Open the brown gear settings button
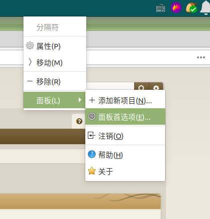 coord(156,86)
